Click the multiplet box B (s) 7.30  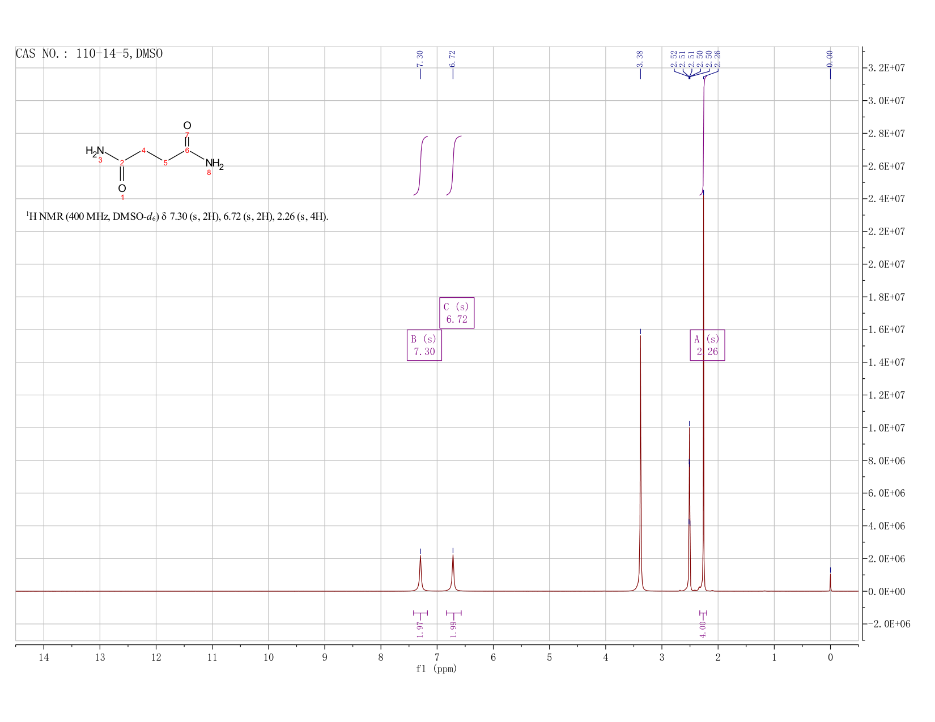point(424,345)
